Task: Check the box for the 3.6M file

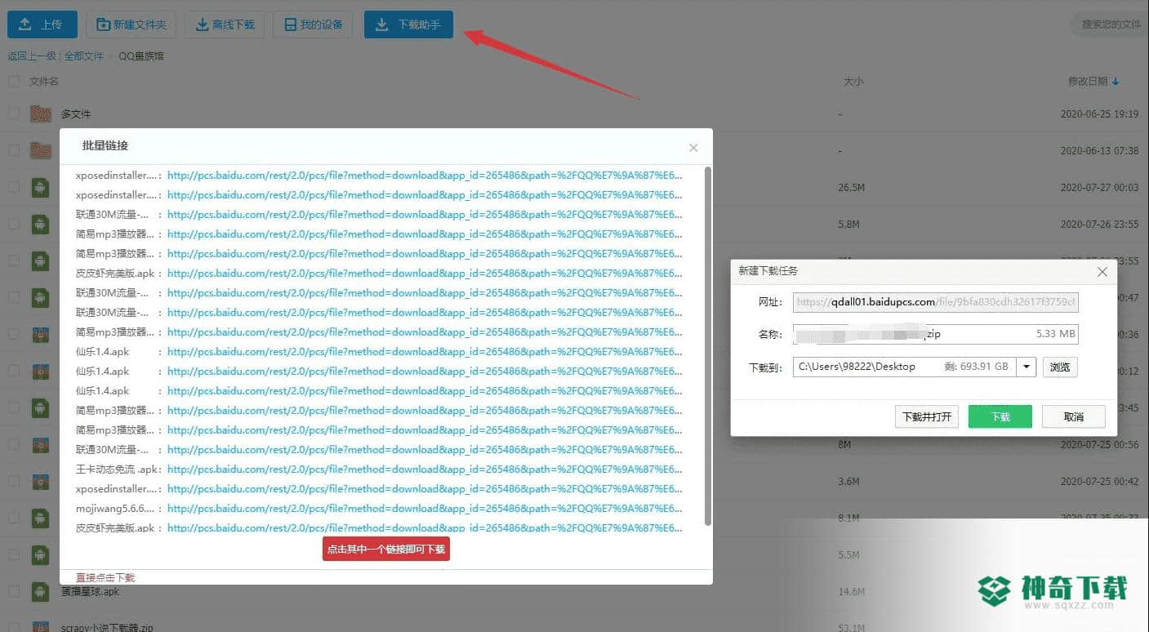Action: tap(13, 482)
